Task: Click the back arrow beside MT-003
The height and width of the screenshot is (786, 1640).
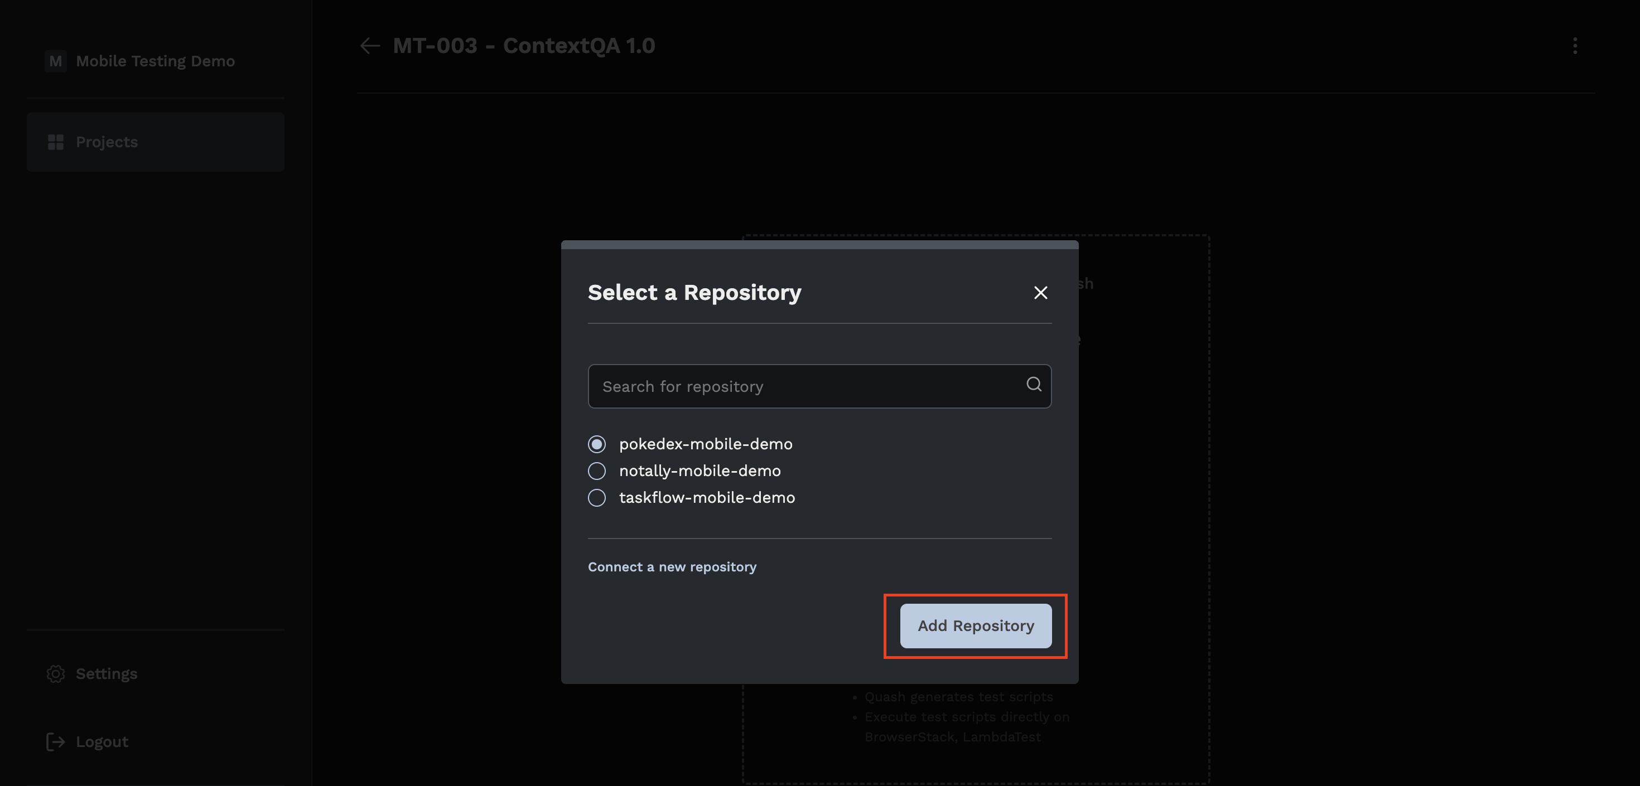Action: 370,46
